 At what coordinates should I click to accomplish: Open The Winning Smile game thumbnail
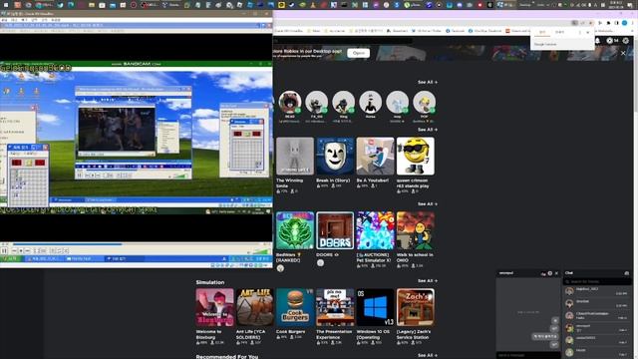295,156
